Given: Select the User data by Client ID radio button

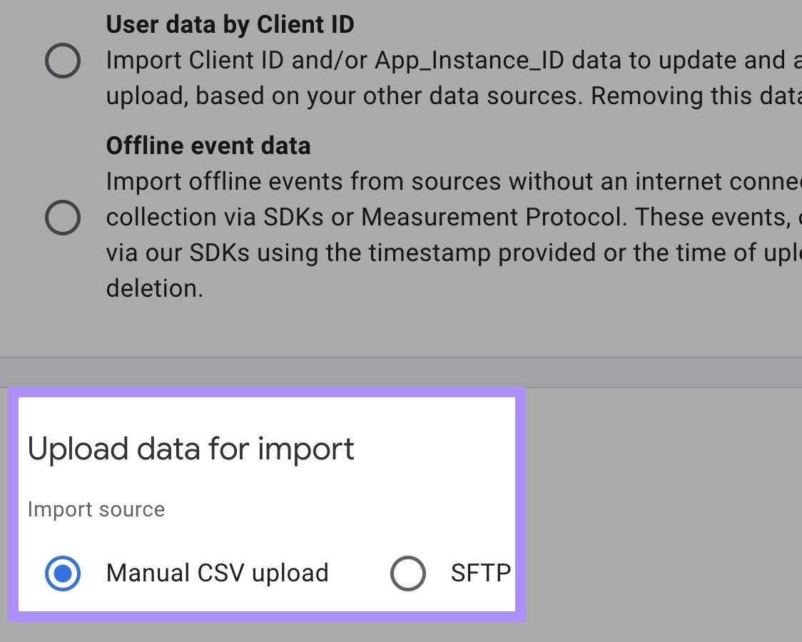Looking at the screenshot, I should pos(63,61).
